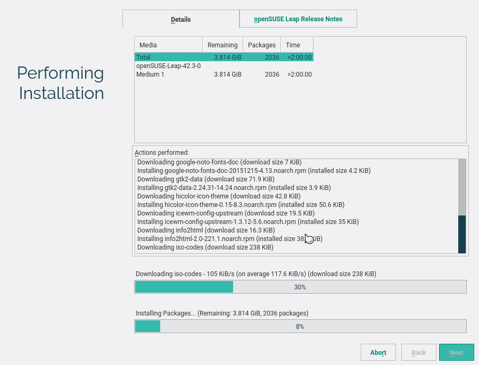Image resolution: width=479 pixels, height=365 pixels.
Task: Select the openSUSE-Leap-42.3-0 Medium 1 row
Action: pos(224,70)
